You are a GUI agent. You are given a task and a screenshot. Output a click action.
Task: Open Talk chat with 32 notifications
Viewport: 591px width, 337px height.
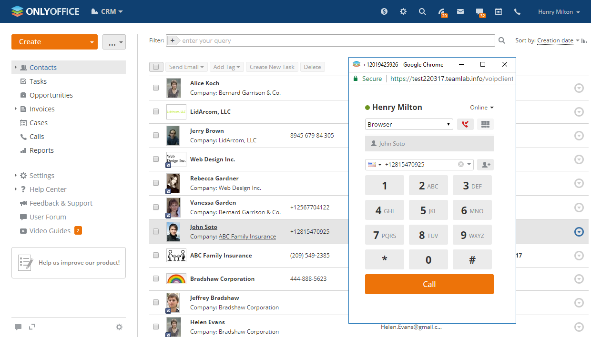[x=479, y=11]
